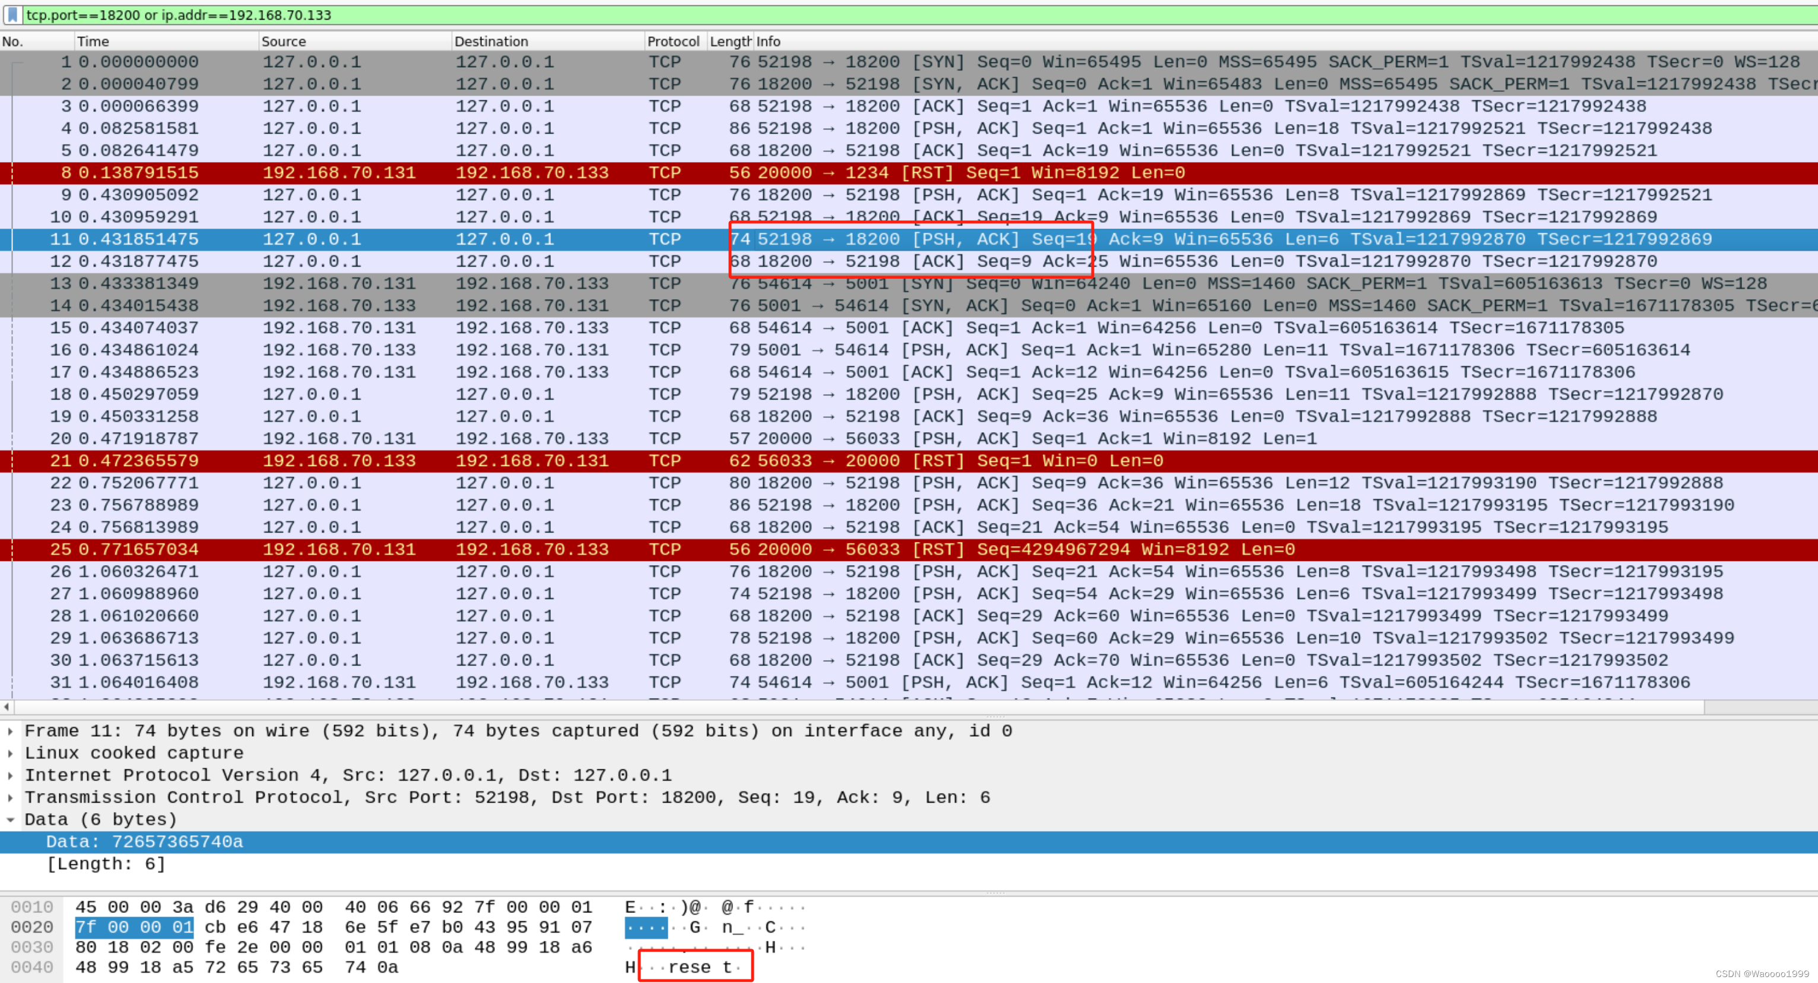
Task: Select packet 30 at time 1.063715613
Action: click(909, 661)
